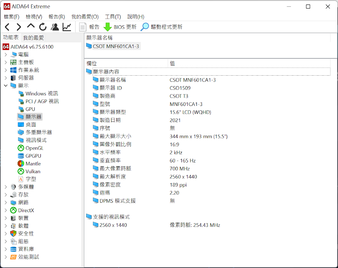Refresh the page with the refresh icon

(x=43, y=27)
